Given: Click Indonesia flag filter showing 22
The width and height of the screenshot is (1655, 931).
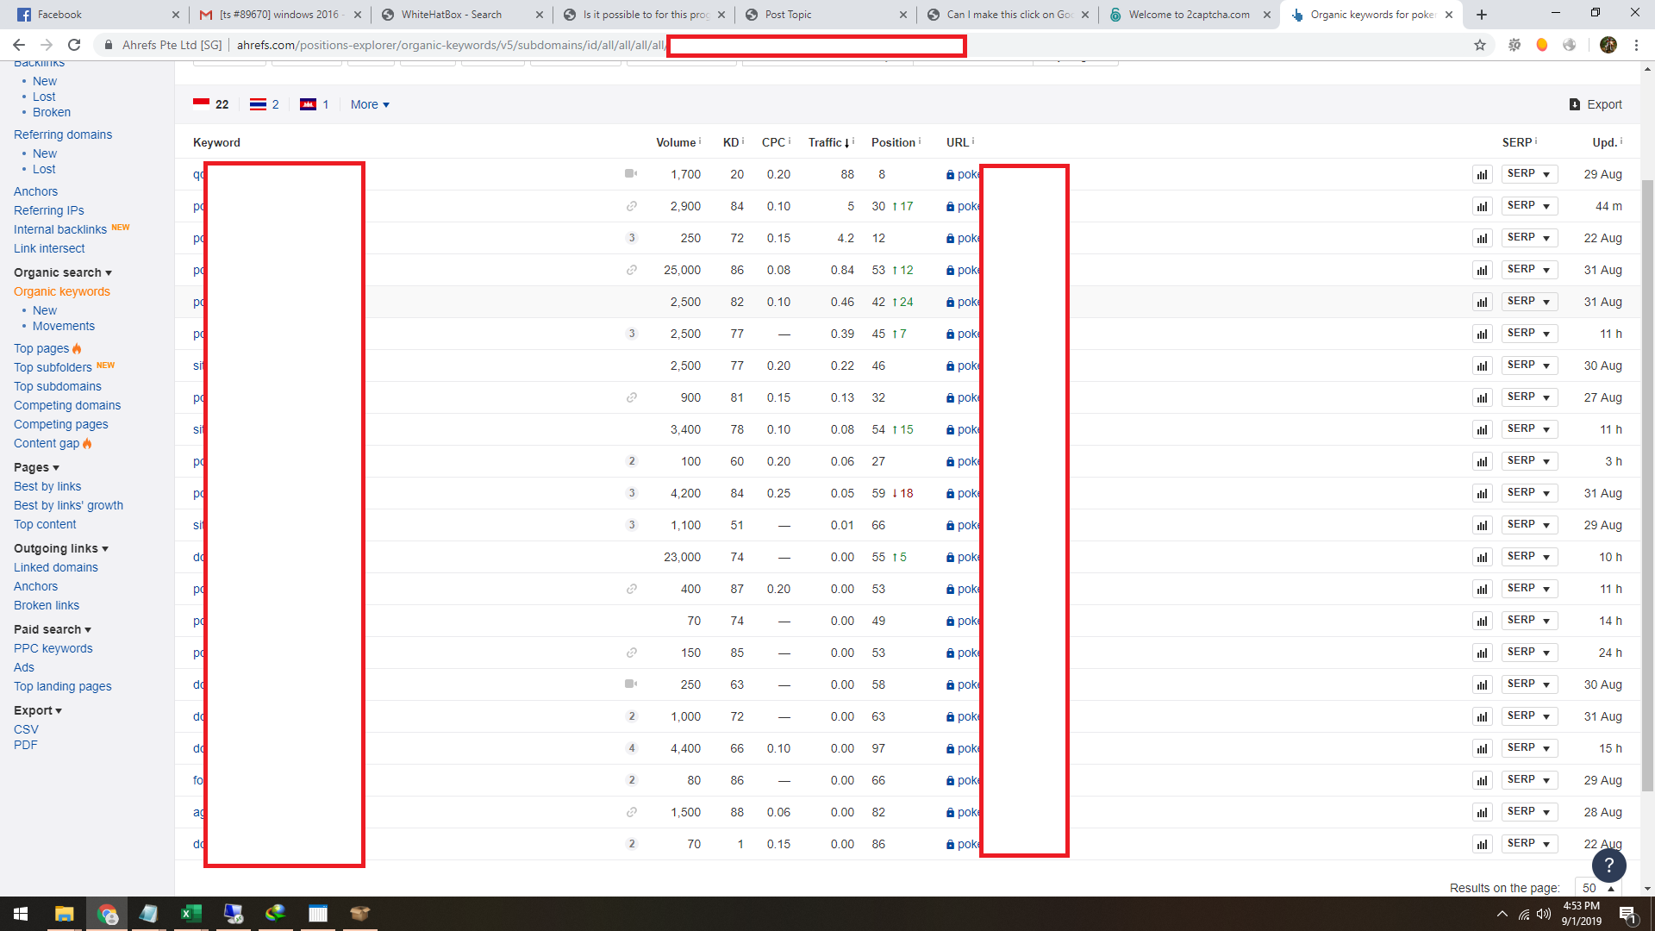Looking at the screenshot, I should 211,104.
